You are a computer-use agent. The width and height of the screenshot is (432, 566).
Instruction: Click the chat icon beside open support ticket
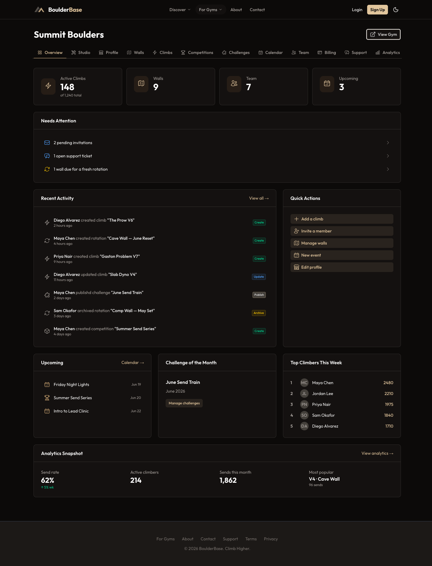47,156
